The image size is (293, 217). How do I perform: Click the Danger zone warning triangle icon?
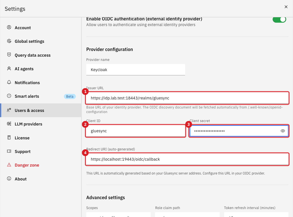click(9, 165)
